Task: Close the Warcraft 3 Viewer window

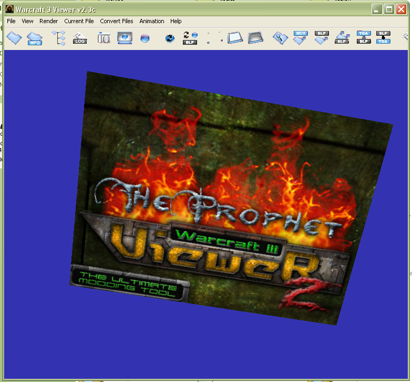Action: [x=401, y=9]
